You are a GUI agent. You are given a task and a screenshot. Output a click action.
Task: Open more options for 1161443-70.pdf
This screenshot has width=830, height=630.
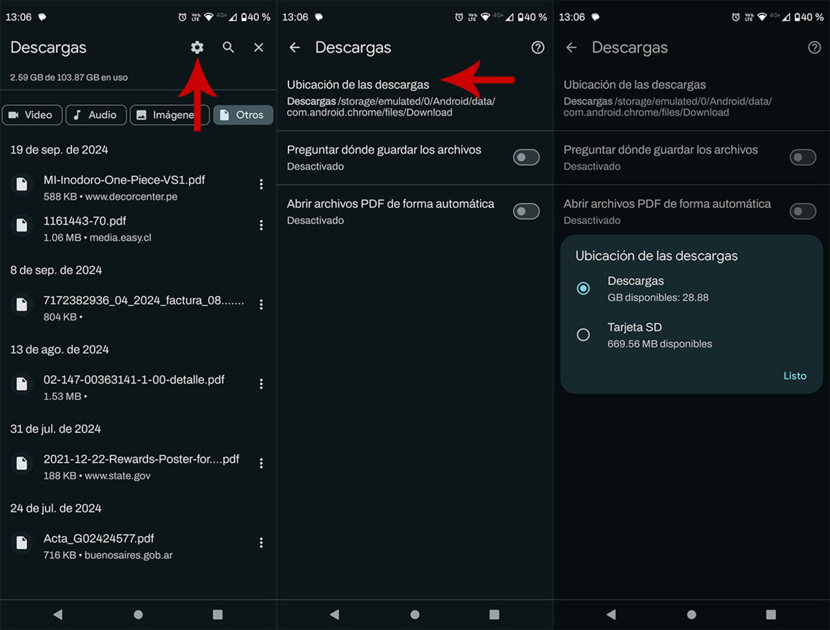[261, 225]
